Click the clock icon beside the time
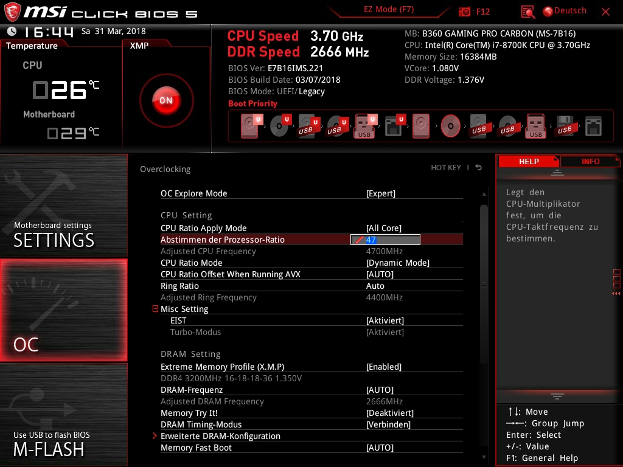 tap(12, 31)
